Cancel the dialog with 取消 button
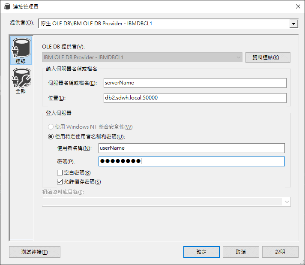This screenshot has height=265, width=305. coord(240,252)
